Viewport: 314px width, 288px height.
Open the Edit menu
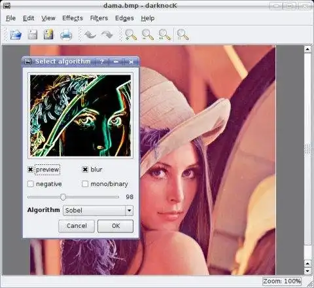pyautogui.click(x=29, y=18)
